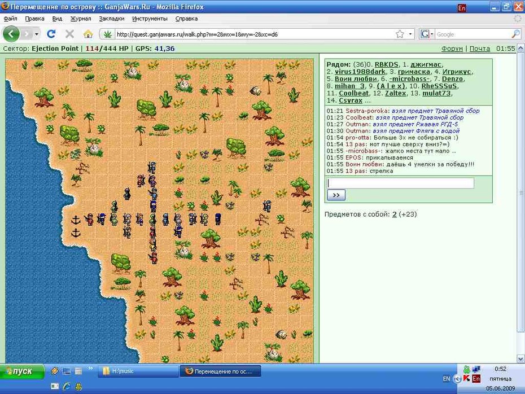Click the Пуск start button

(22, 371)
